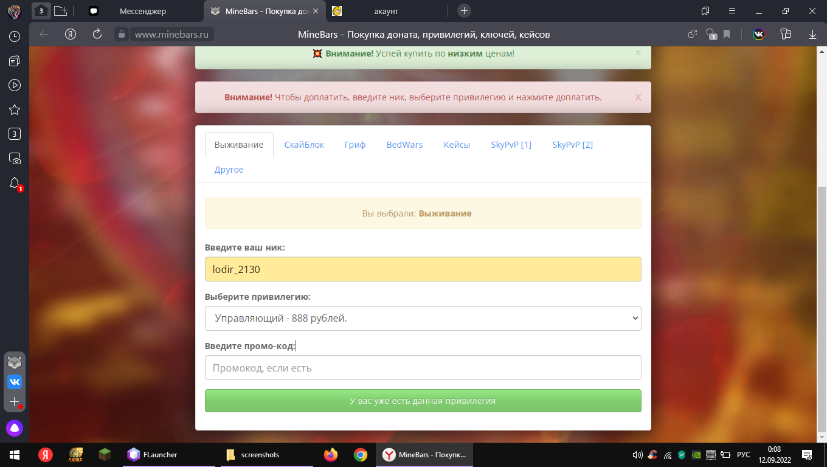Open notifications bell in sidebar
The image size is (827, 467).
[x=15, y=183]
